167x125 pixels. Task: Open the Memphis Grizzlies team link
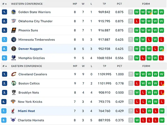tap(31, 58)
